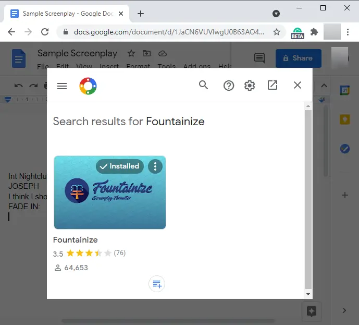Open the Google Tasks side panel icon
Viewport: 359px width, 325px height.
point(345,149)
